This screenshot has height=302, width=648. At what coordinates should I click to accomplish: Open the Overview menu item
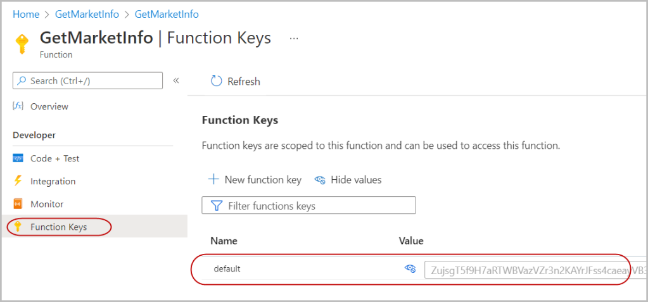49,106
